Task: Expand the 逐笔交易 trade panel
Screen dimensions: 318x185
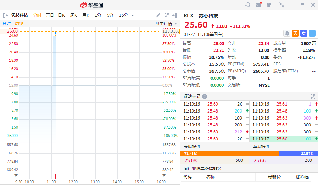Action: click(313, 97)
